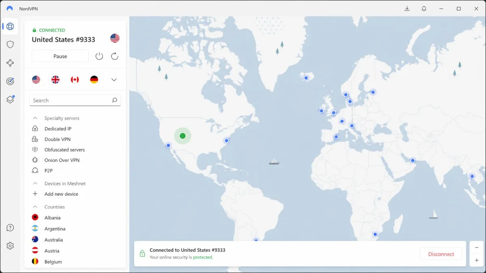Click the Belgium flag icon
486x273 pixels.
[x=35, y=262]
